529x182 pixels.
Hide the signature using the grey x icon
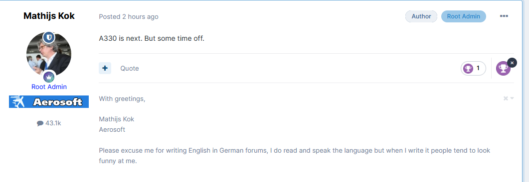pyautogui.click(x=506, y=98)
